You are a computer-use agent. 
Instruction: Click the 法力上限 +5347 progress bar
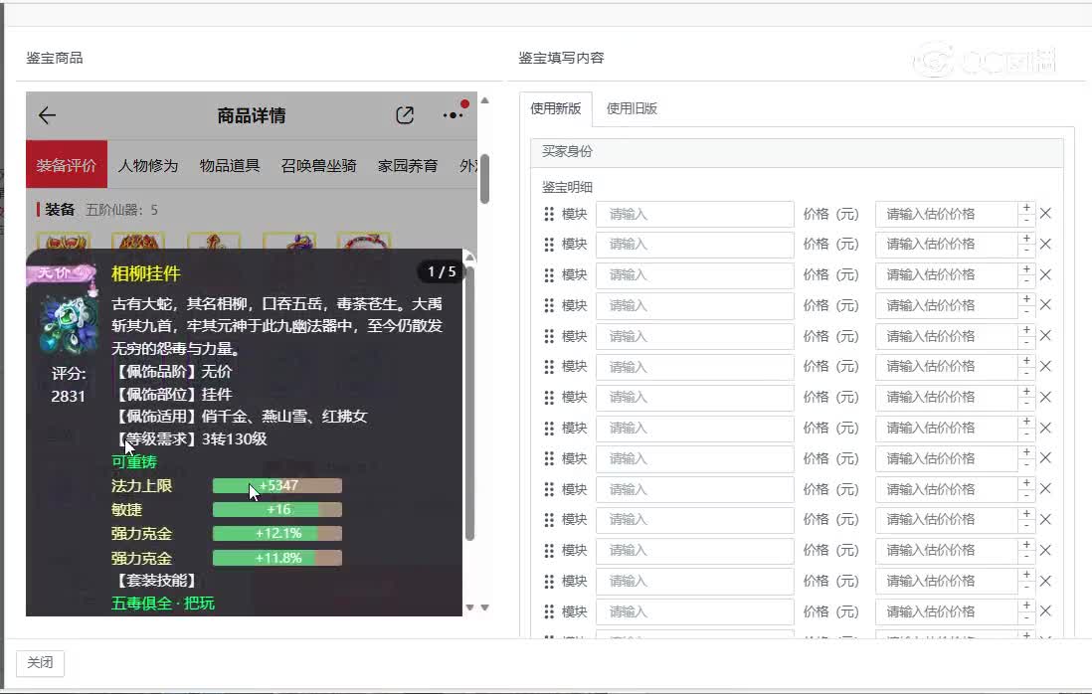coord(276,486)
